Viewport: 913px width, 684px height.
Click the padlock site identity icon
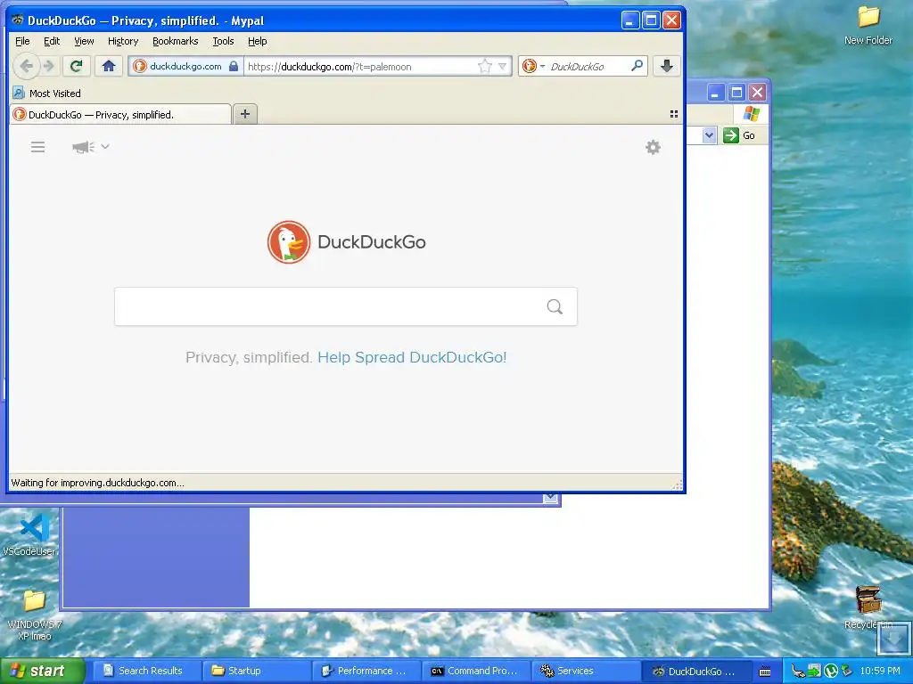tap(234, 66)
